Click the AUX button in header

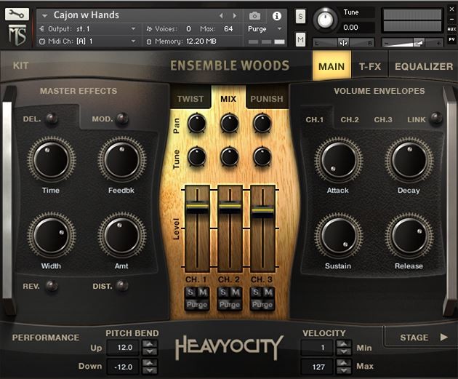tap(451, 29)
